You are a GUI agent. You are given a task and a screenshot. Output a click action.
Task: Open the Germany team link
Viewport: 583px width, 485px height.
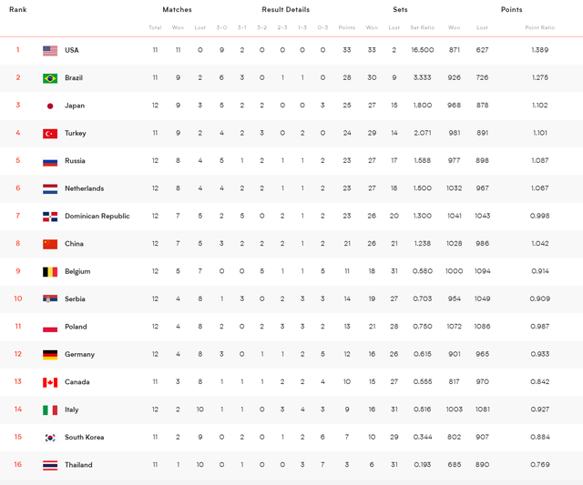coord(79,355)
